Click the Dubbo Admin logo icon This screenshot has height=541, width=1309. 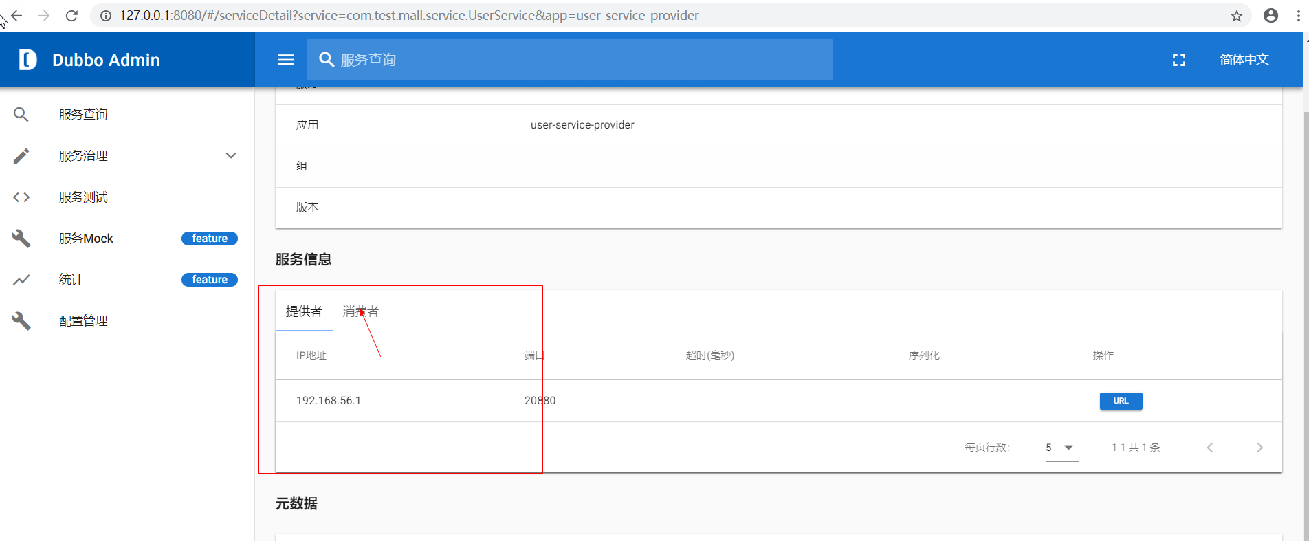point(27,60)
